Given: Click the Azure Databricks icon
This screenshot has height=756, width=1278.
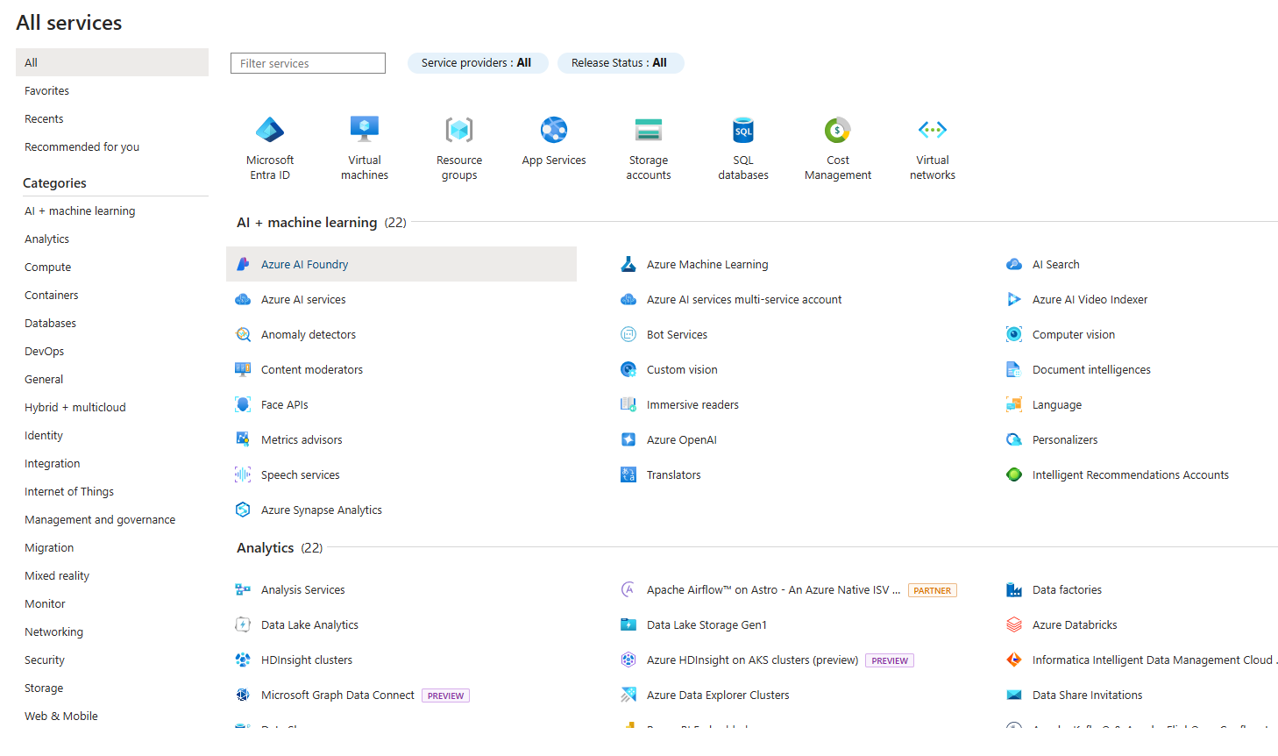Looking at the screenshot, I should [x=1014, y=624].
